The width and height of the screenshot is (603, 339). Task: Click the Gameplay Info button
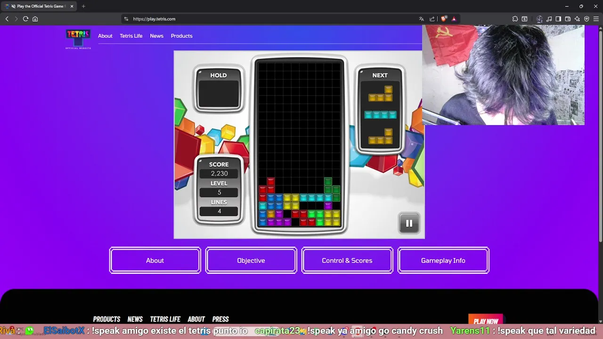click(443, 260)
